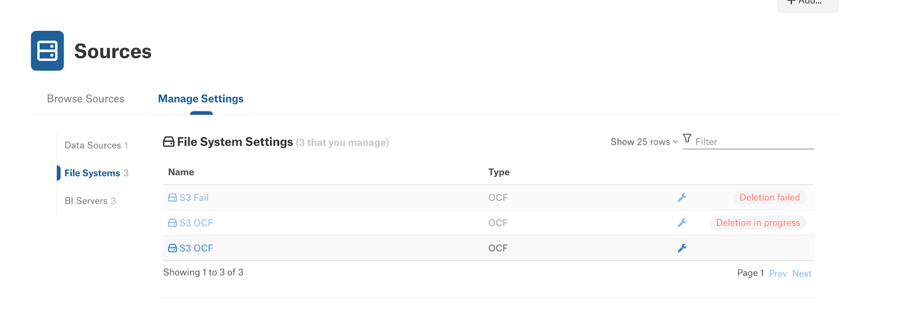Screen dimensions: 900x331
Task: Click the Sources server icon
Action: [47, 51]
